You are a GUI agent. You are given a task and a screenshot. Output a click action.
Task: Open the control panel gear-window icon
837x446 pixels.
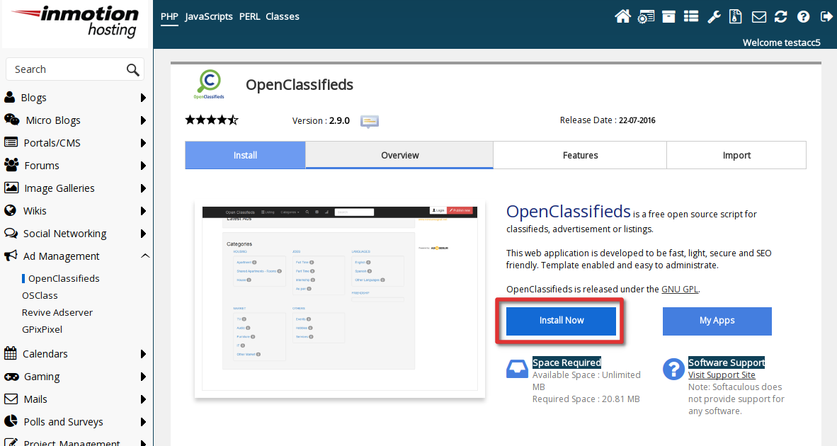(x=646, y=16)
